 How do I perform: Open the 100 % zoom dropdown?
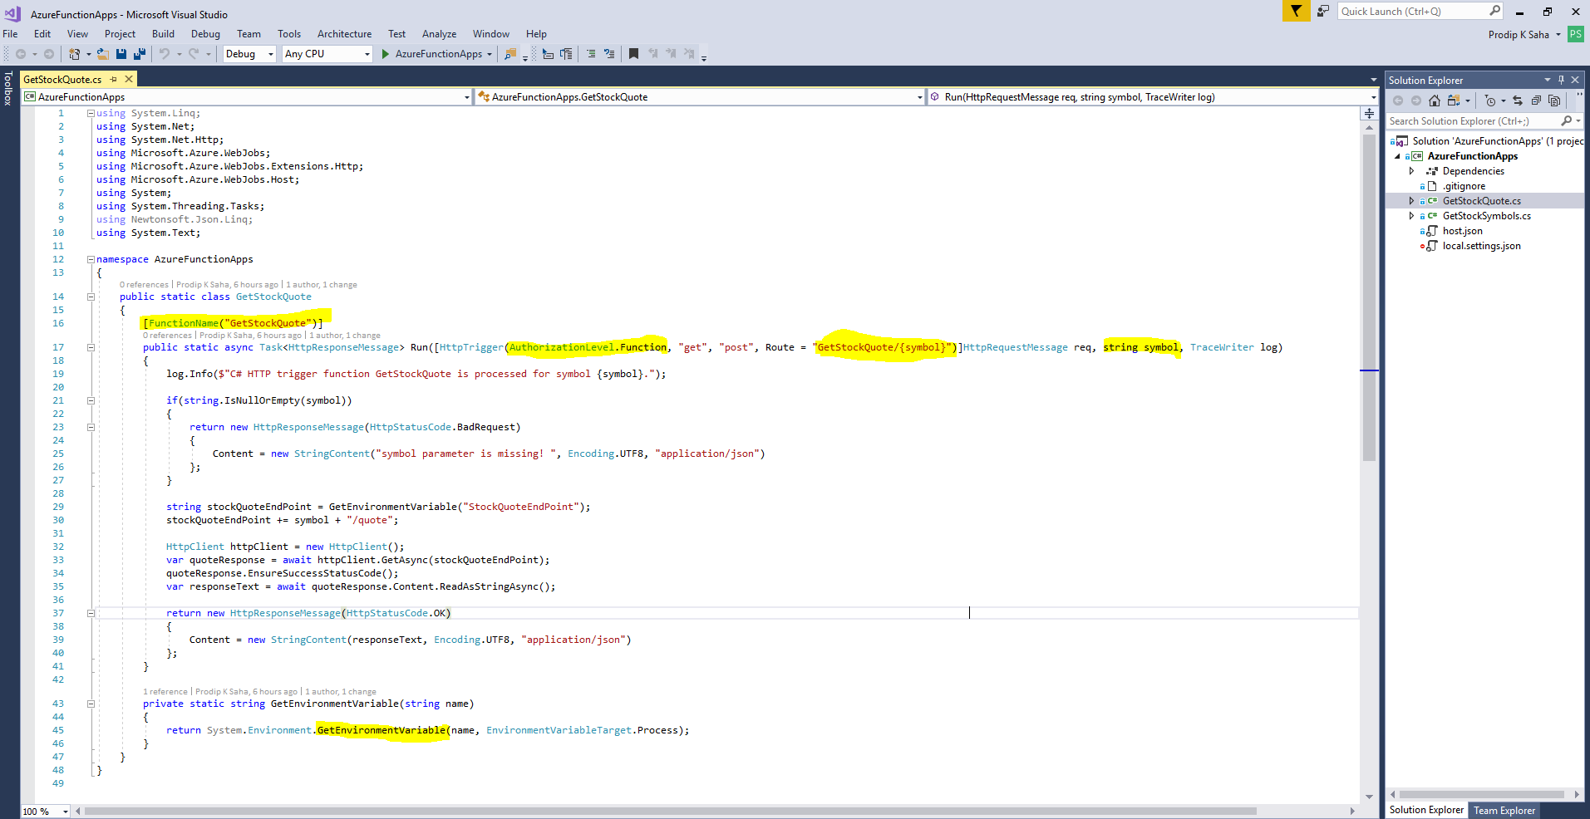46,812
